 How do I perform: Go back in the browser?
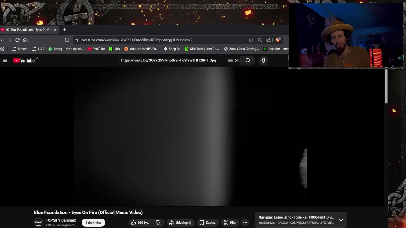[3, 40]
